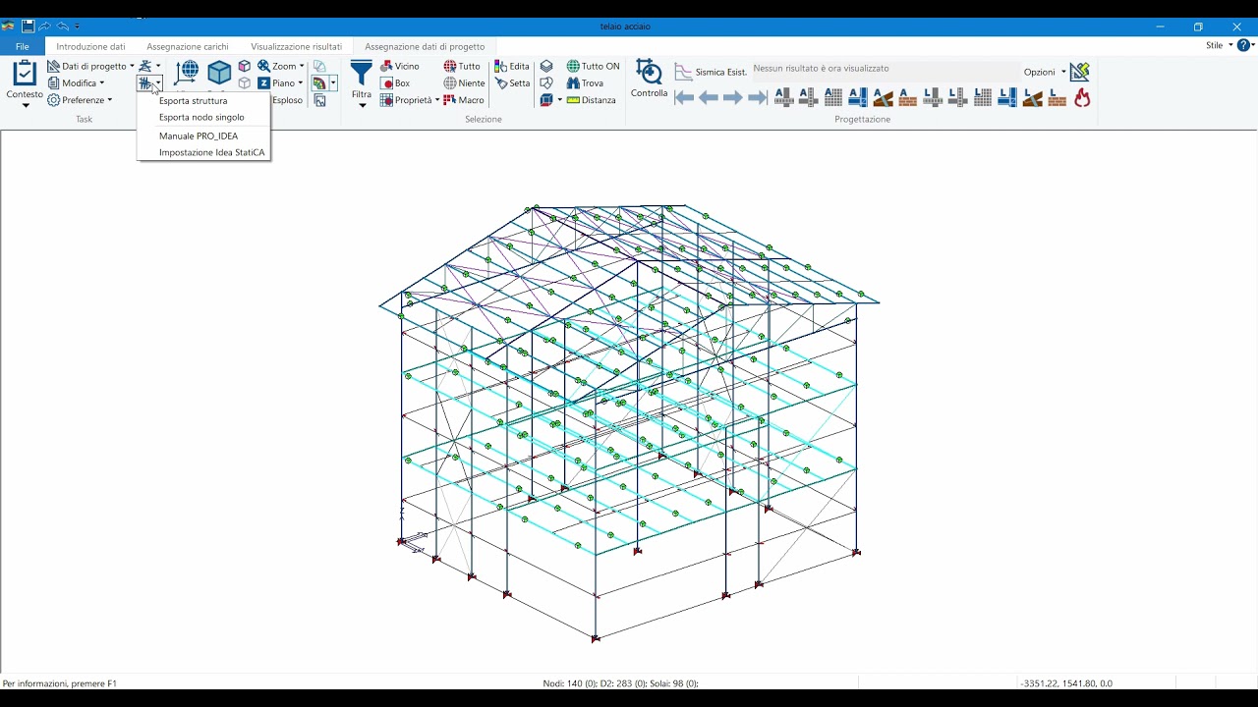The width and height of the screenshot is (1258, 707).
Task: Click the status bar coordinates readout
Action: pos(1066,683)
